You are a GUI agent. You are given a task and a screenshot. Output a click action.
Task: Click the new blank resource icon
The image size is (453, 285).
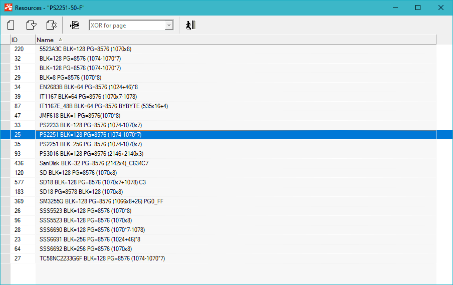(11, 25)
